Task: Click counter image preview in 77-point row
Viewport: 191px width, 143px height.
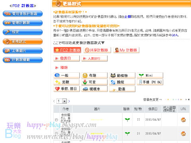Action: 97,120
